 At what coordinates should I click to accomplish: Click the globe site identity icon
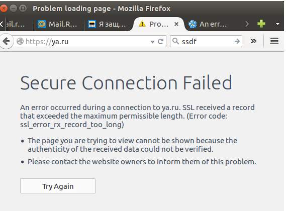20,41
